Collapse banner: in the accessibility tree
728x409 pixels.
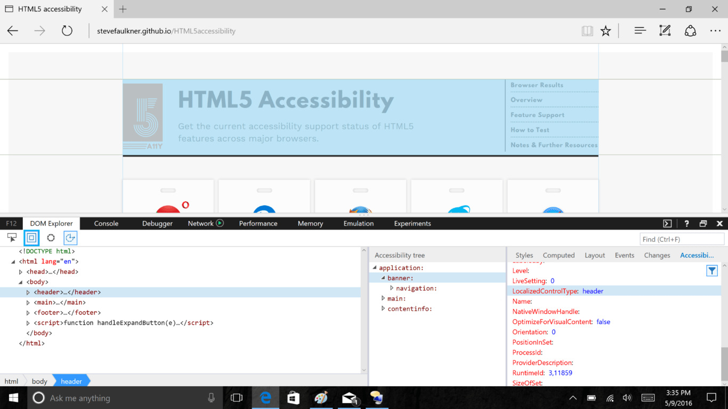pos(383,278)
